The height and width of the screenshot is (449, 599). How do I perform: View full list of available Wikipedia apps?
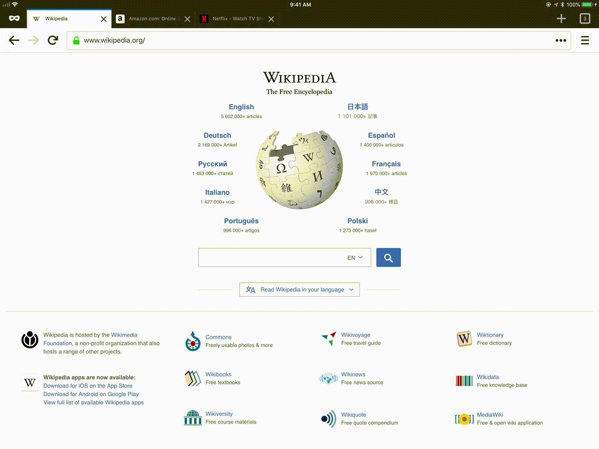click(x=94, y=402)
